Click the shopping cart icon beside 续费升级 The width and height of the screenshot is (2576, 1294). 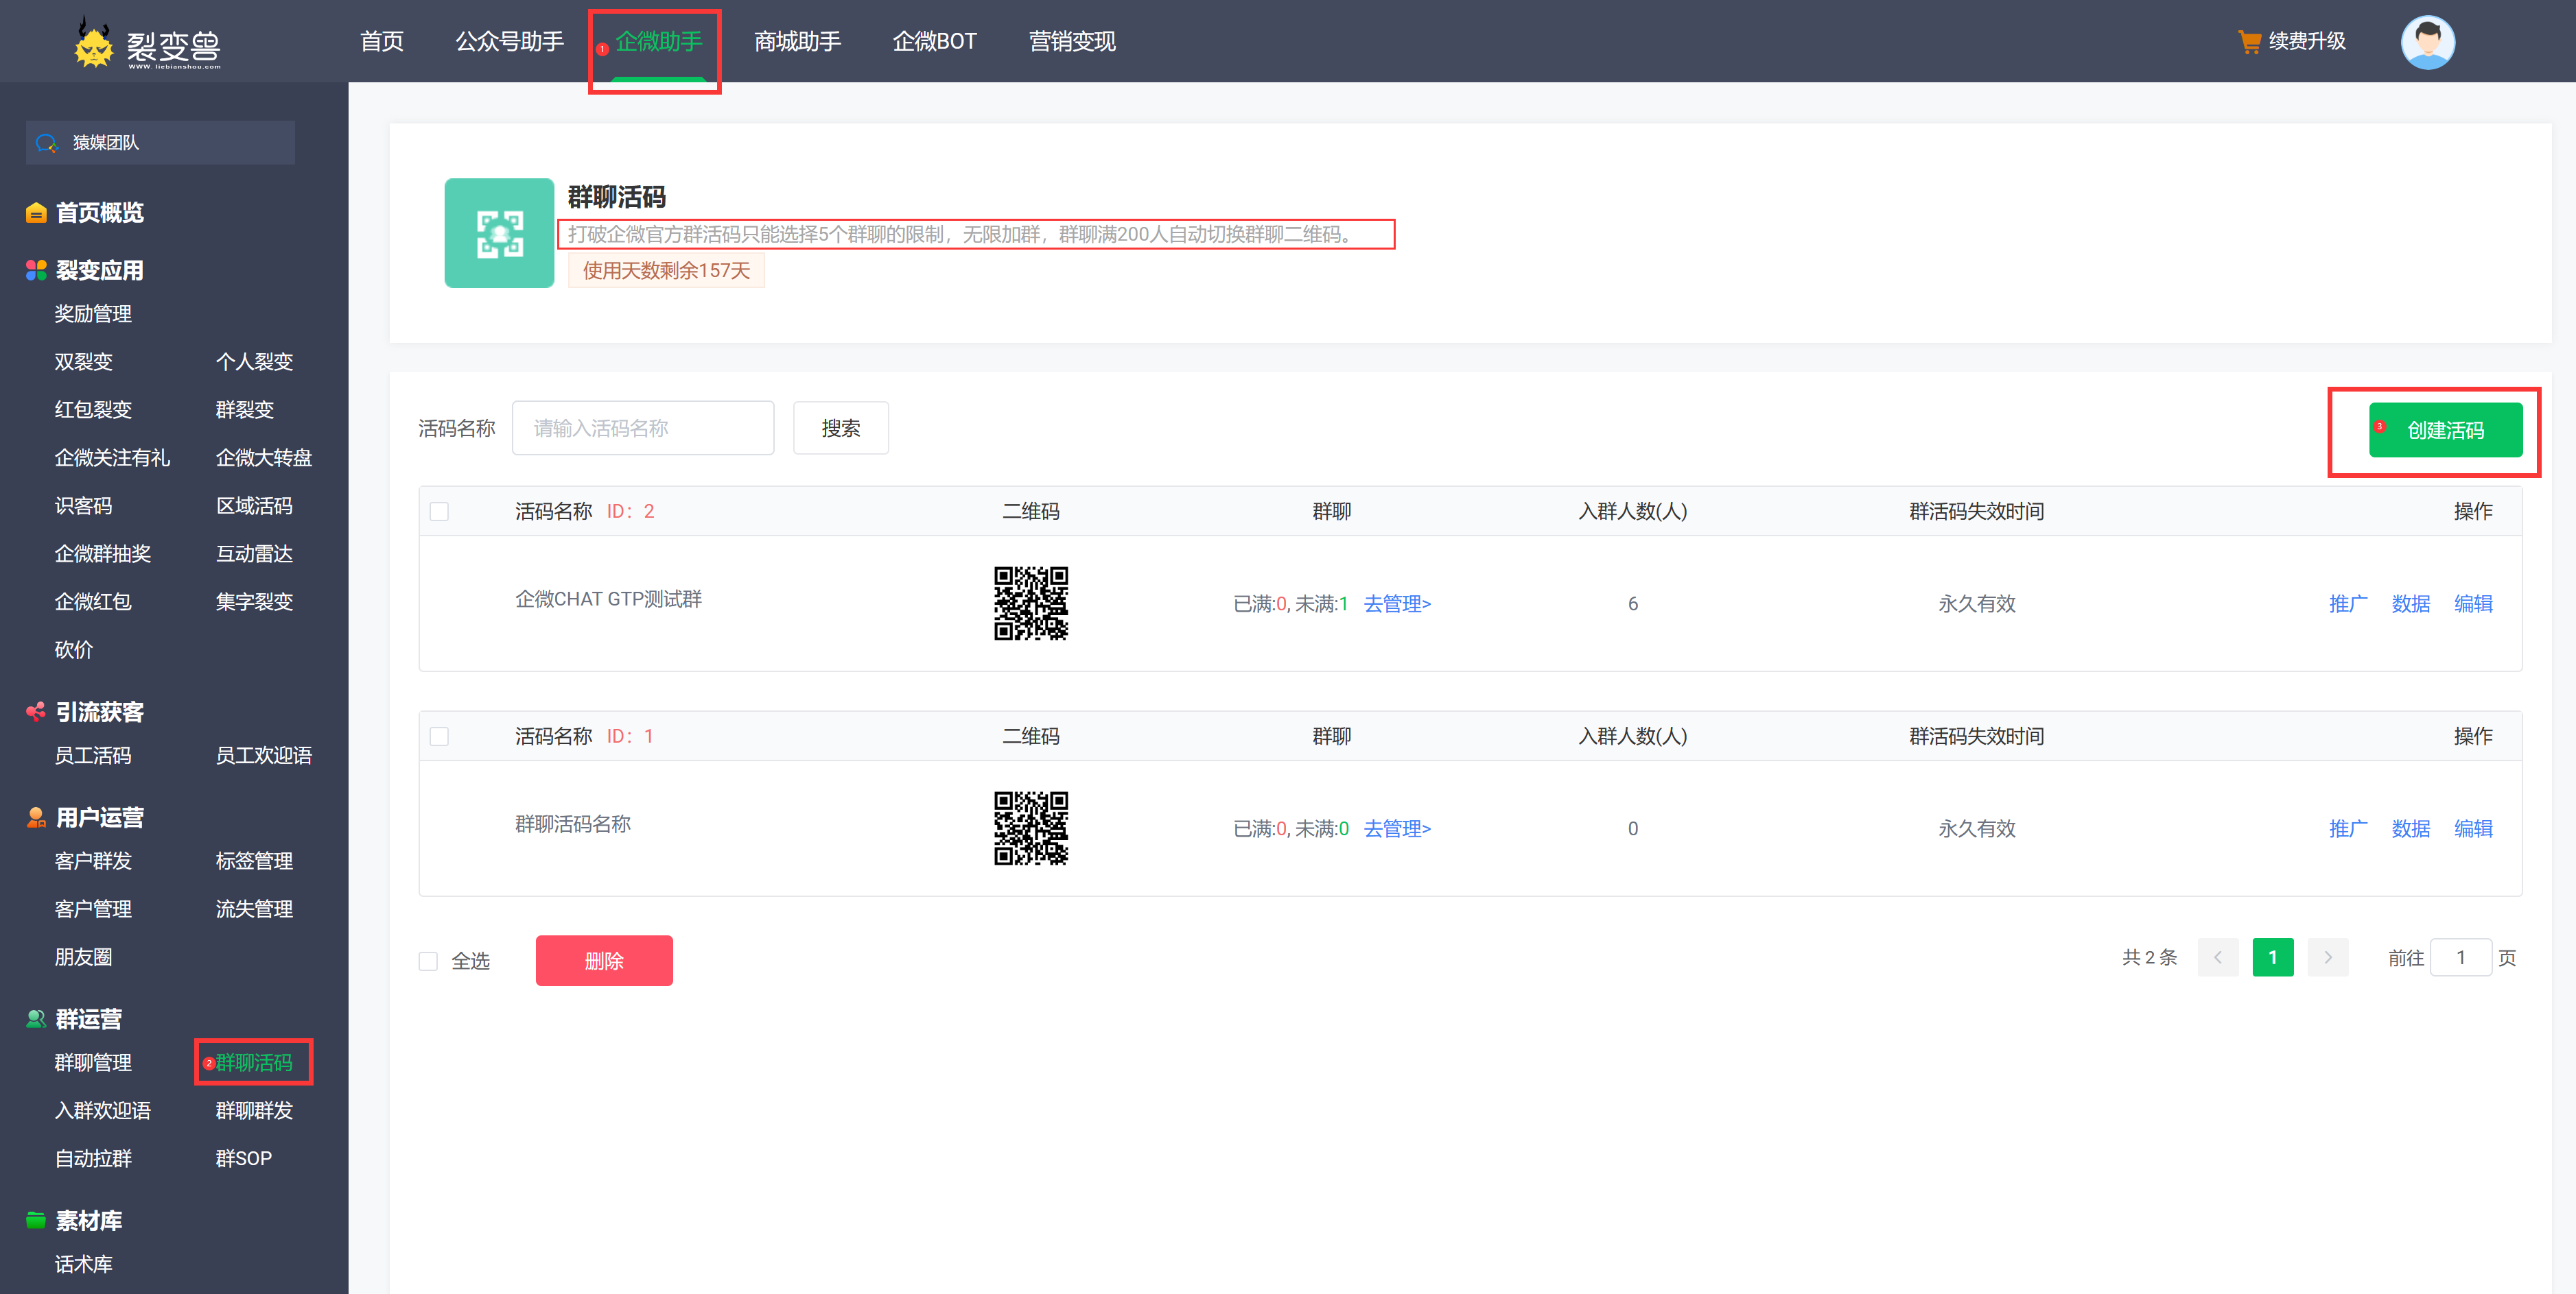(x=2250, y=41)
